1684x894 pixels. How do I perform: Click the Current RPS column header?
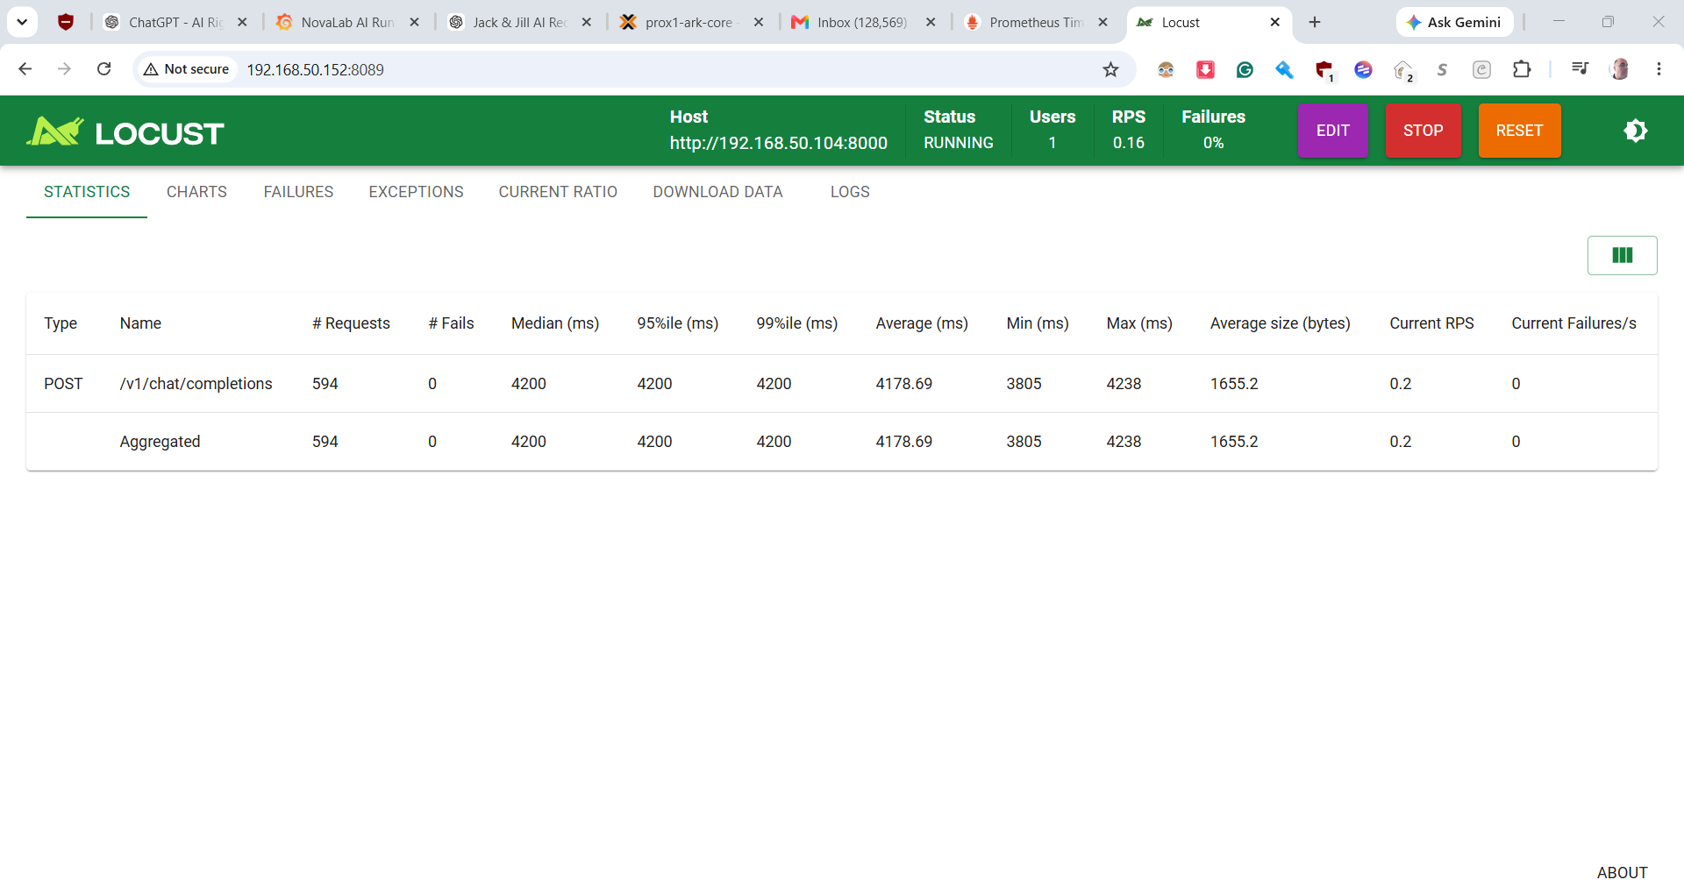pyautogui.click(x=1431, y=323)
